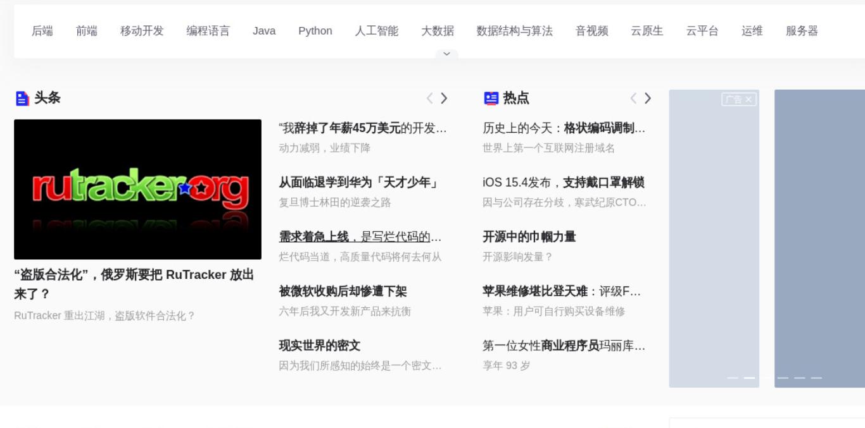Show previous 头条 page arrow
The image size is (865, 428).
click(x=430, y=98)
